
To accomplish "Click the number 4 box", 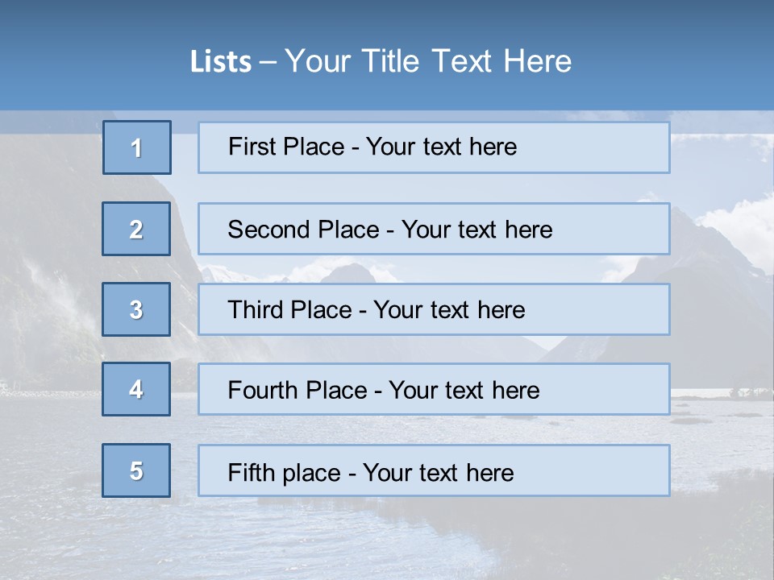I will (136, 389).
